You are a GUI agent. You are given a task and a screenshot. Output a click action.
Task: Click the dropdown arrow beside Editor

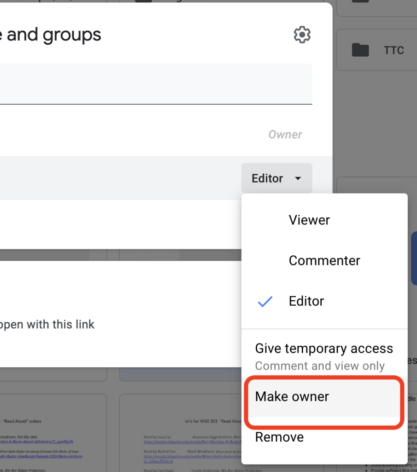tap(298, 178)
